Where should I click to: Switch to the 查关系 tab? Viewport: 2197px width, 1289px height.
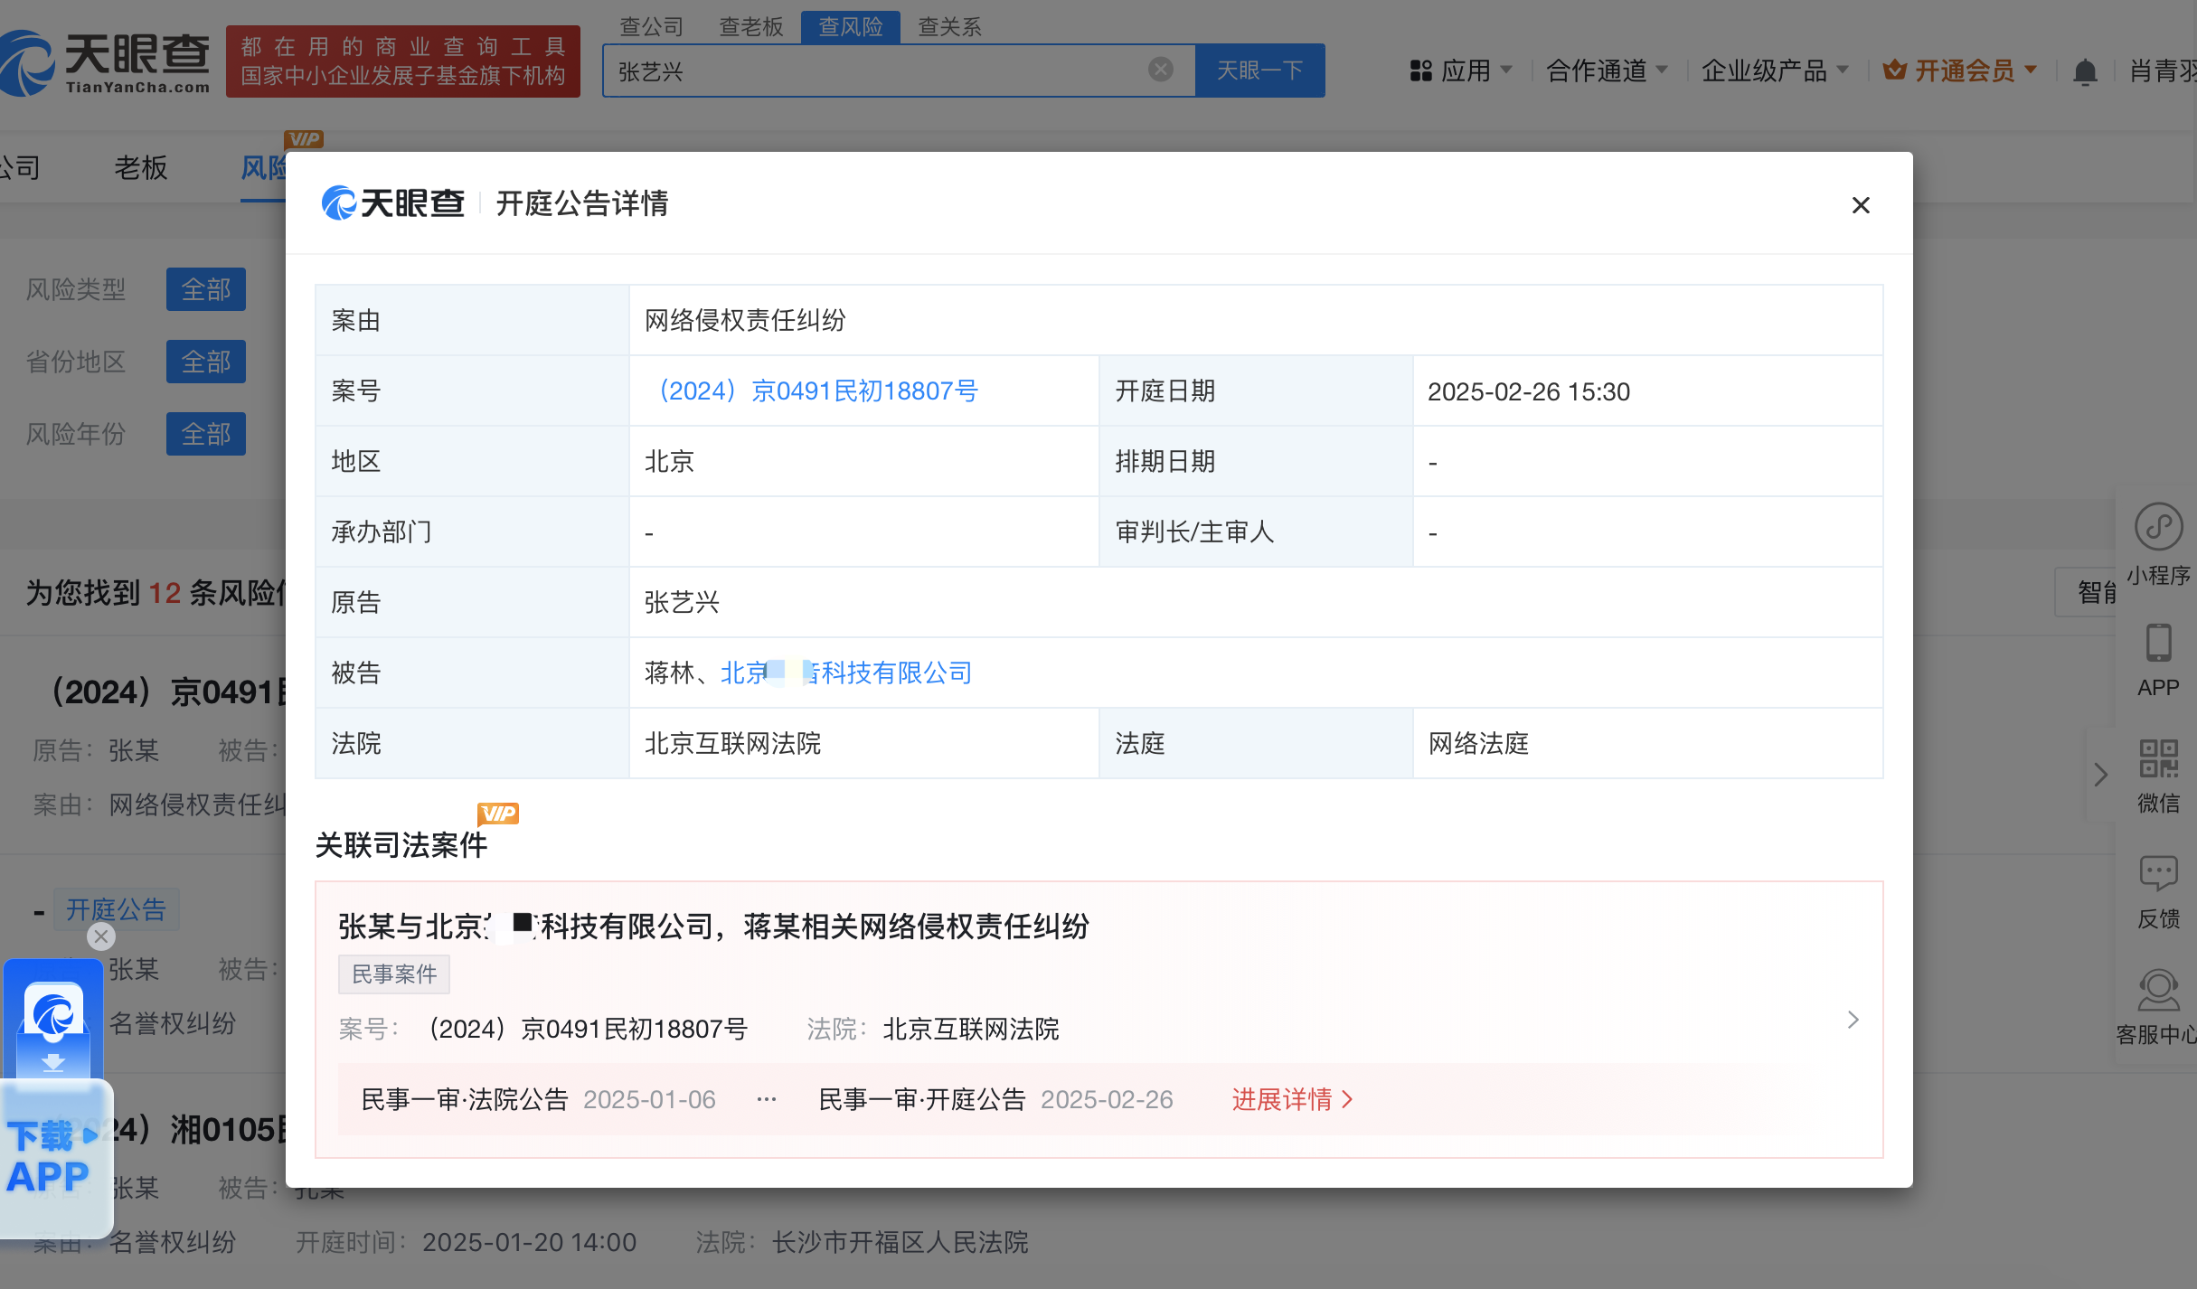pyautogui.click(x=949, y=26)
